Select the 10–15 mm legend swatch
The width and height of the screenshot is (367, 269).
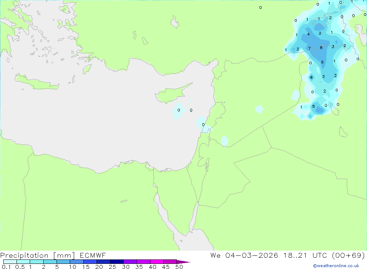(x=77, y=262)
